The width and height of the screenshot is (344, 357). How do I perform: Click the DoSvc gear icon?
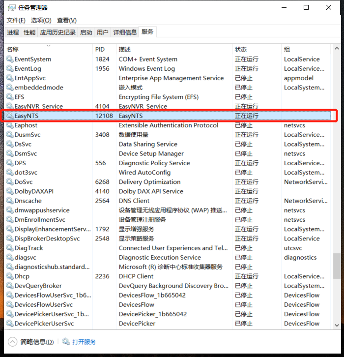(10, 182)
